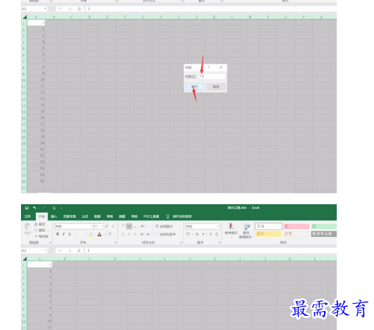This screenshot has width=374, height=330.
Task: Switch to the 视图 (View) tab
Action: (122, 216)
